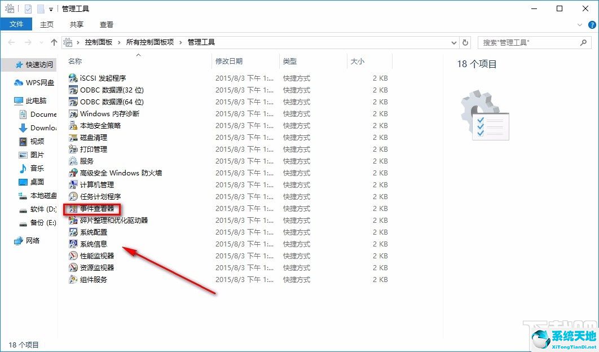Select the ODBC 数据源(32 位) icon
The width and height of the screenshot is (599, 352).
point(73,90)
